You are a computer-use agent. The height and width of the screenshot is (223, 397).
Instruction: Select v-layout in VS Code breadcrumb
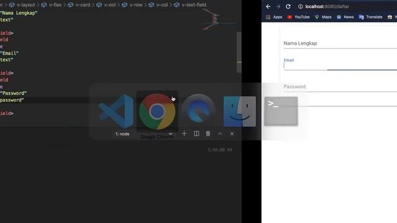pos(22,5)
